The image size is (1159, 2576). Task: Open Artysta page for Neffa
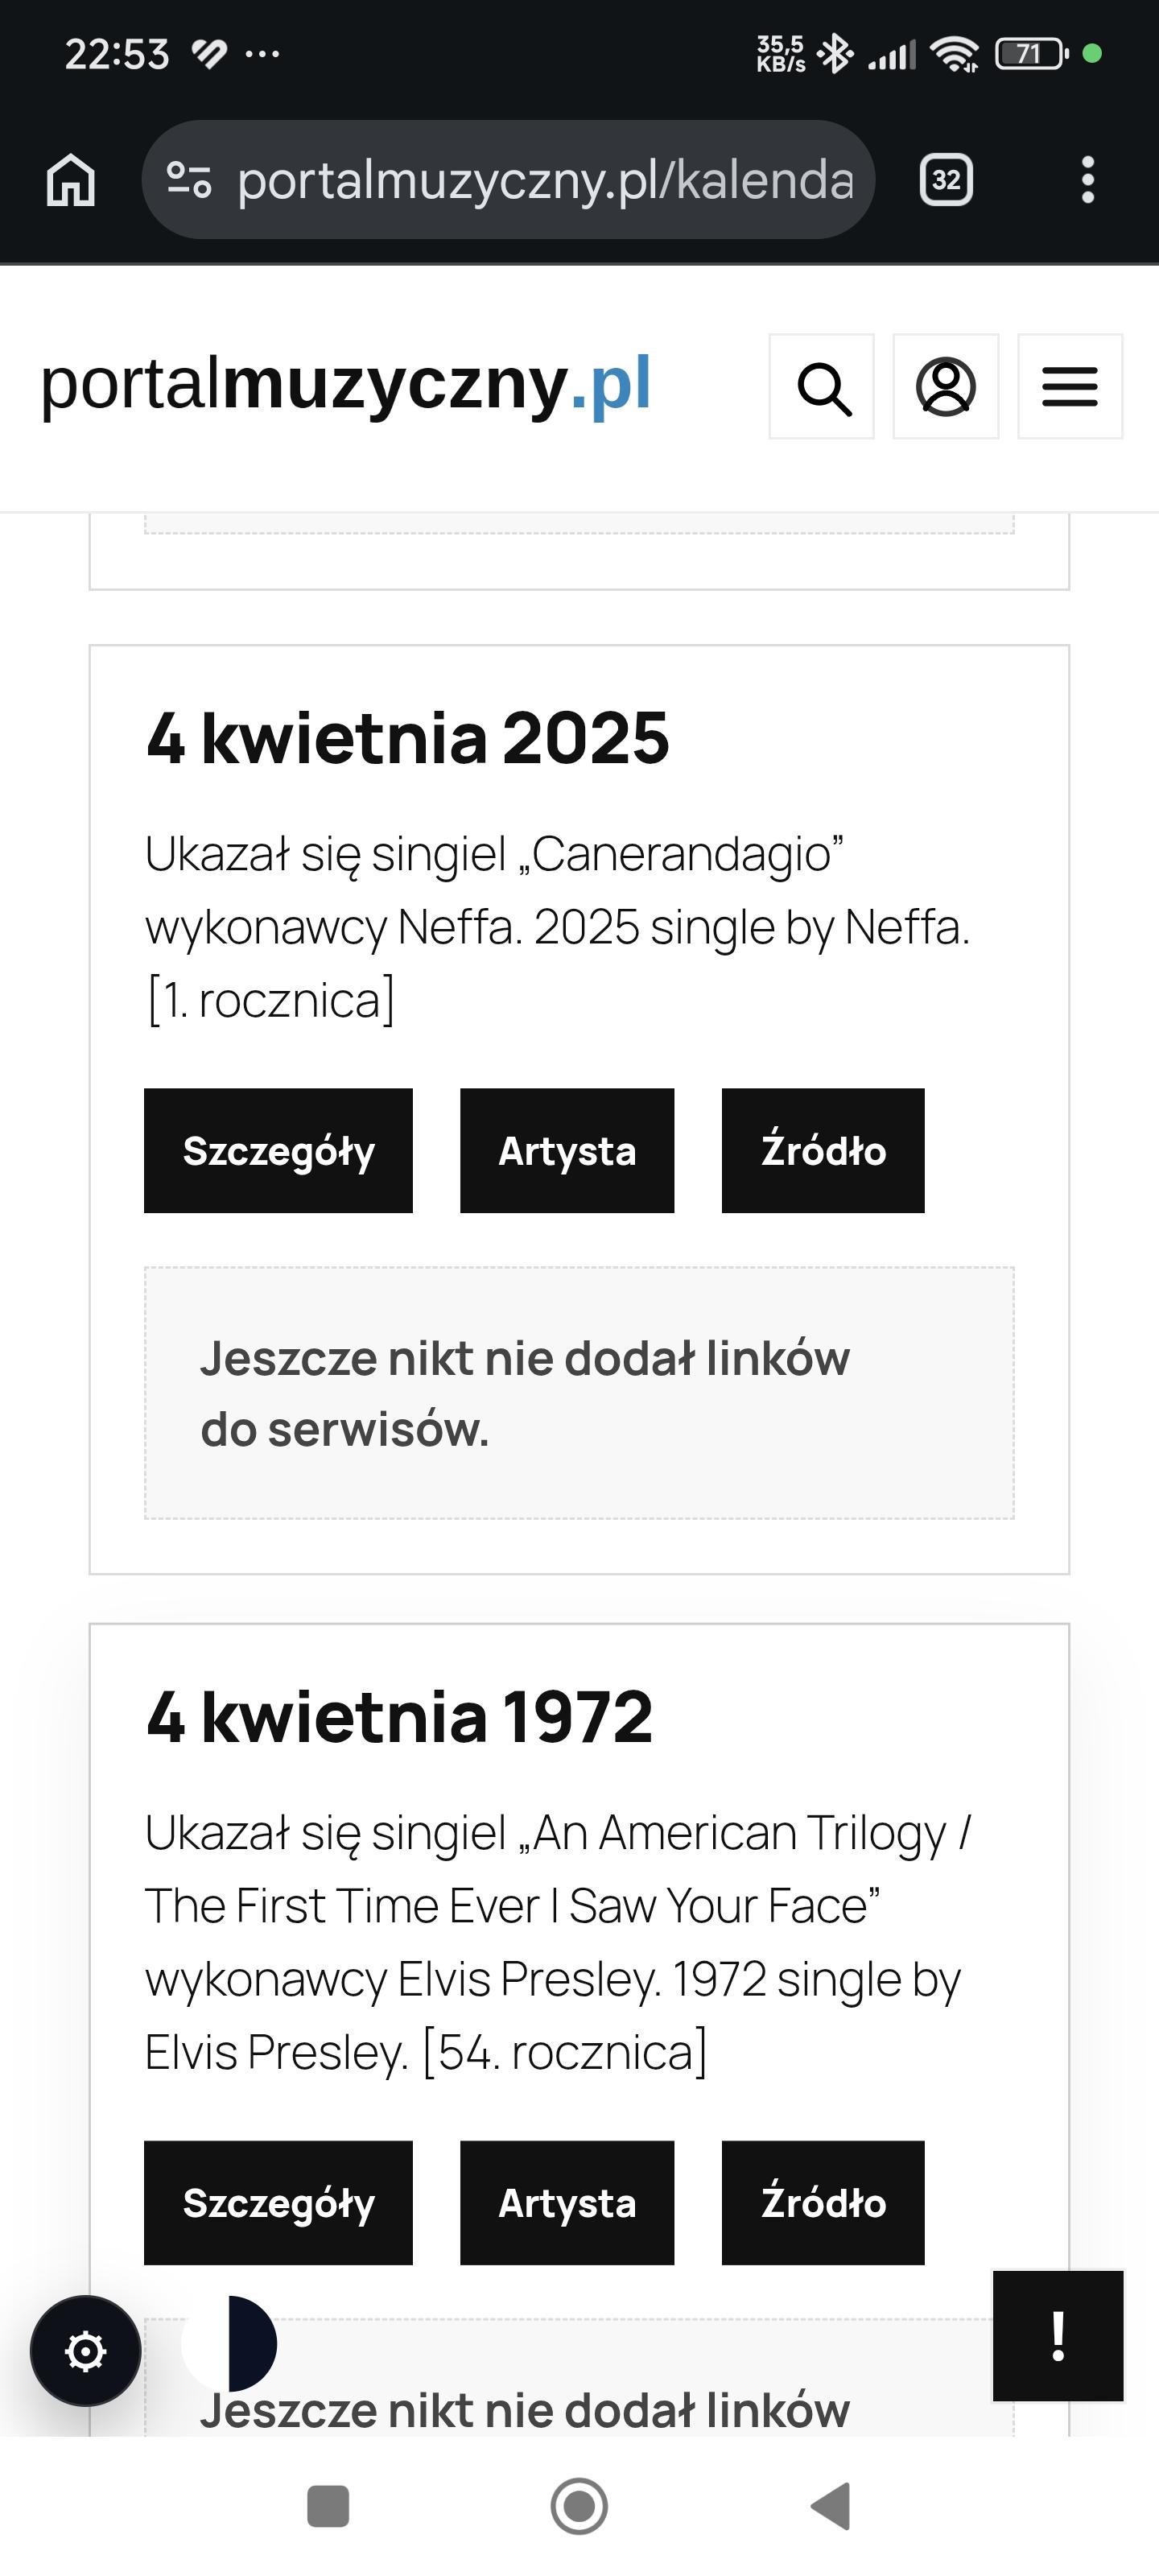567,1150
